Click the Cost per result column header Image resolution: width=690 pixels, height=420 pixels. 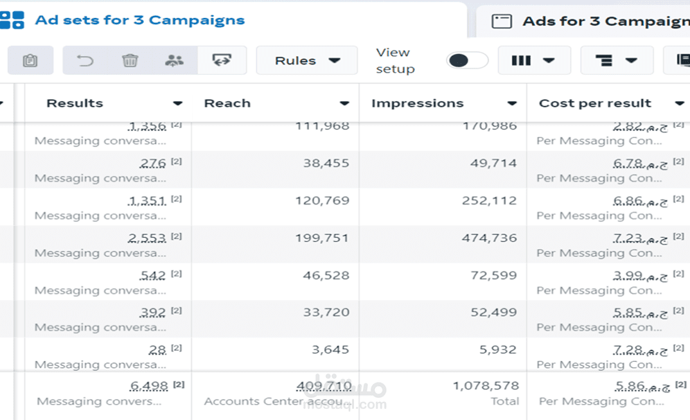pyautogui.click(x=595, y=103)
